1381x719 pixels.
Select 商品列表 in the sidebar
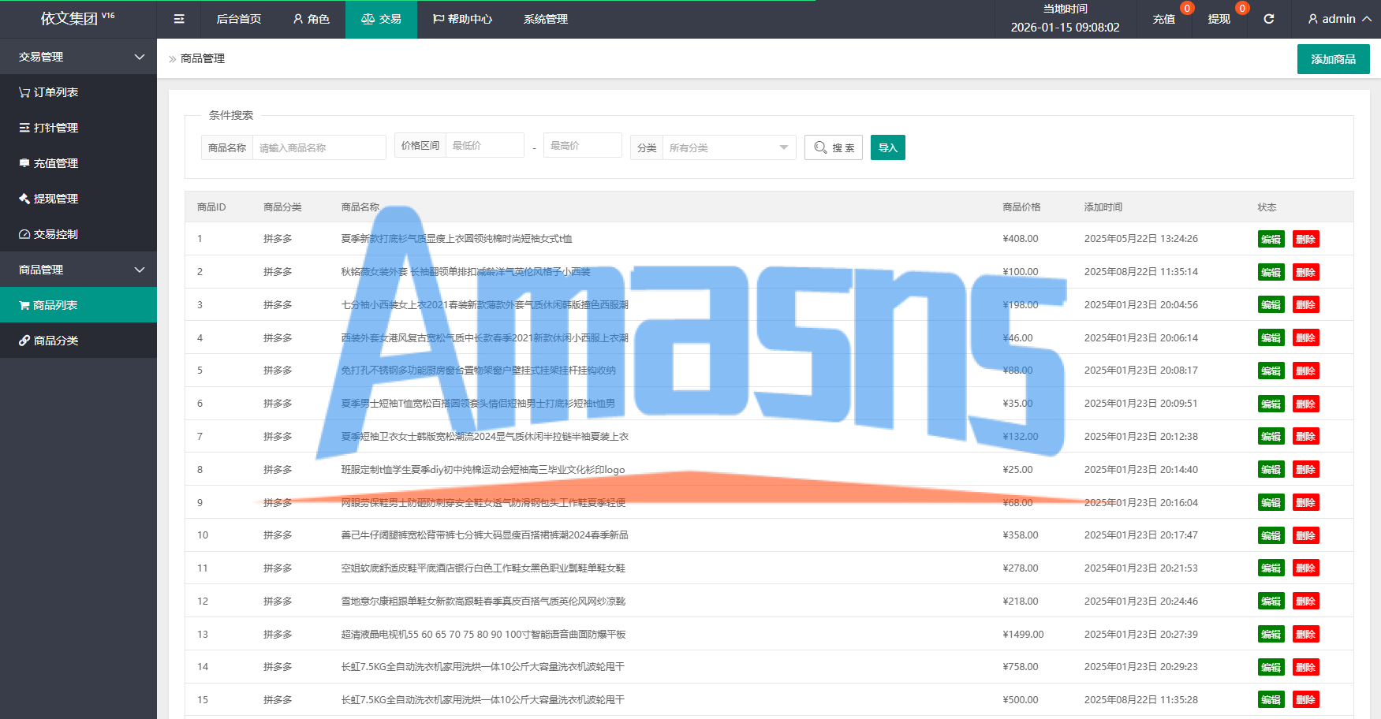[78, 305]
